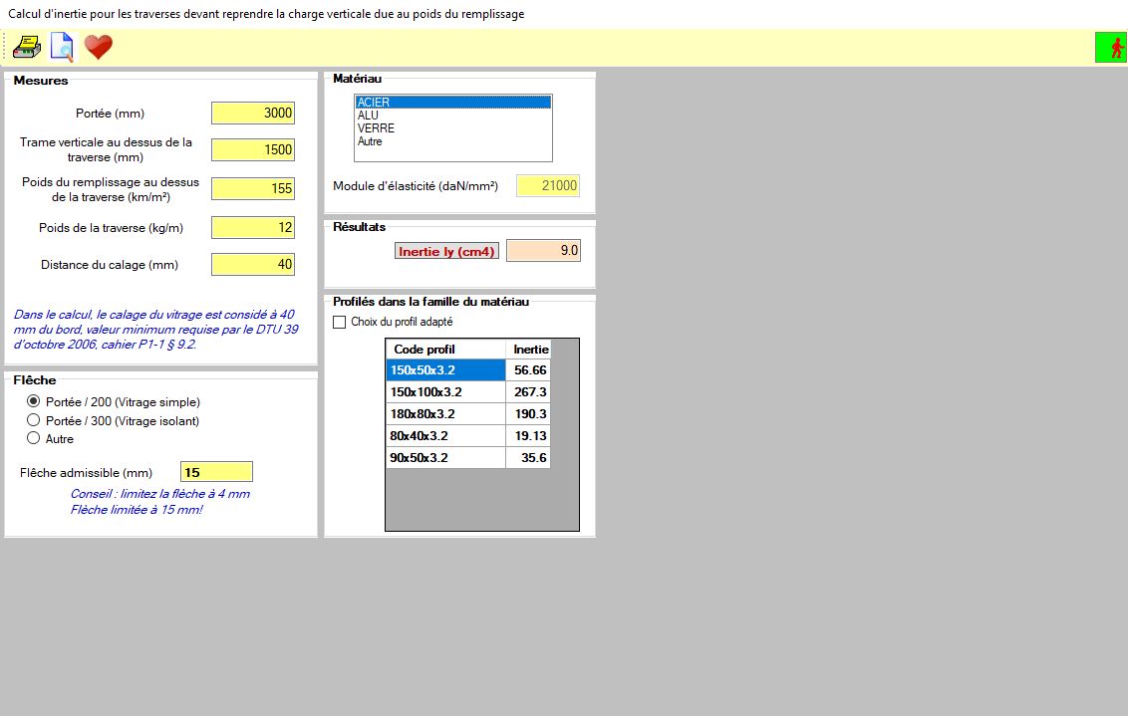Viewport: 1128px width, 716px height.
Task: Click the printer icon in toolbar
Action: 27,47
